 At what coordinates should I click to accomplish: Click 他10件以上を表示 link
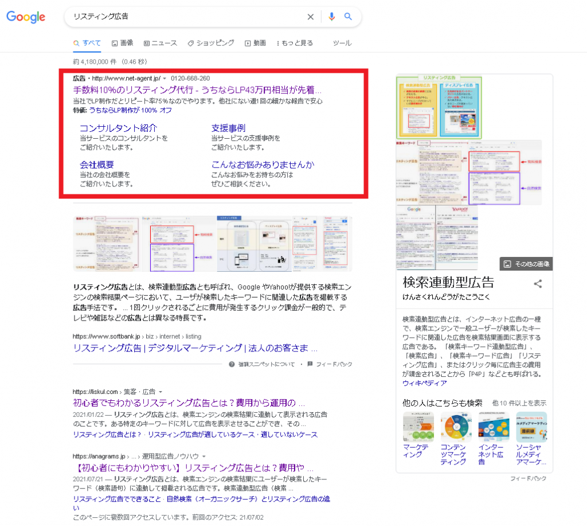point(519,403)
